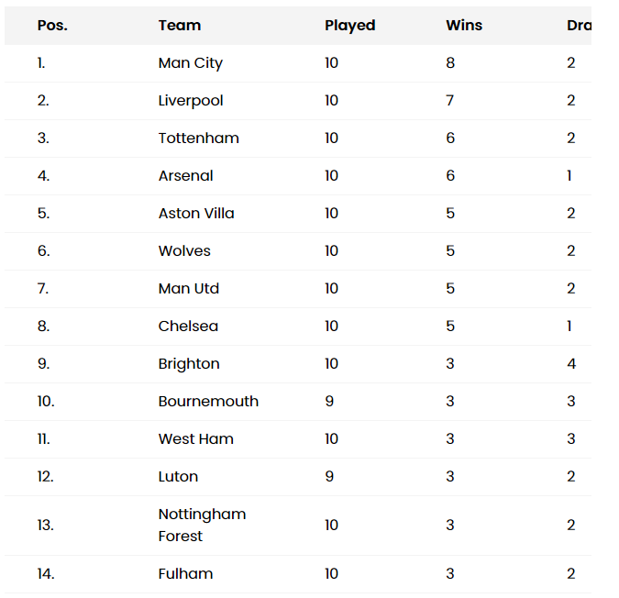619x598 pixels.
Task: Click Bournemouth's played value 9
Action: click(329, 402)
